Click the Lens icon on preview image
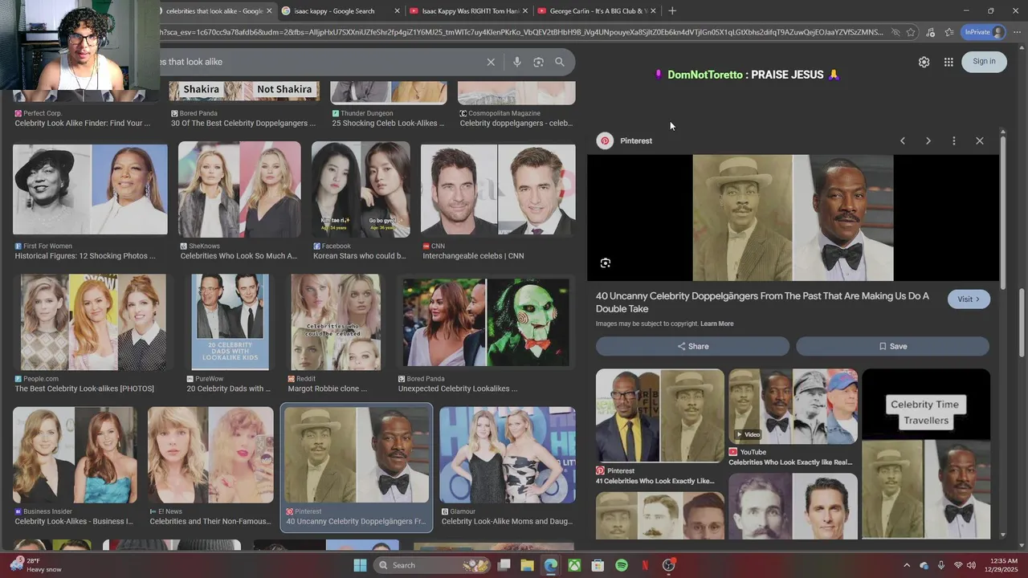The image size is (1028, 578). (x=606, y=263)
